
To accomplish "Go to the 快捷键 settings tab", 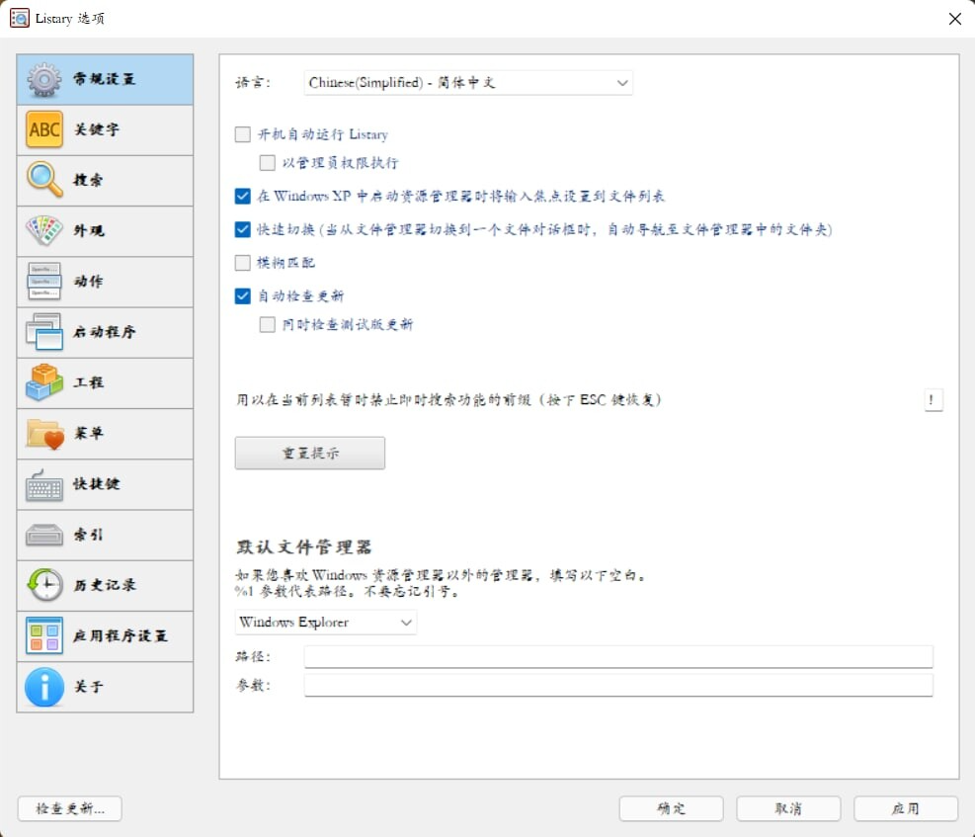I will coord(105,484).
